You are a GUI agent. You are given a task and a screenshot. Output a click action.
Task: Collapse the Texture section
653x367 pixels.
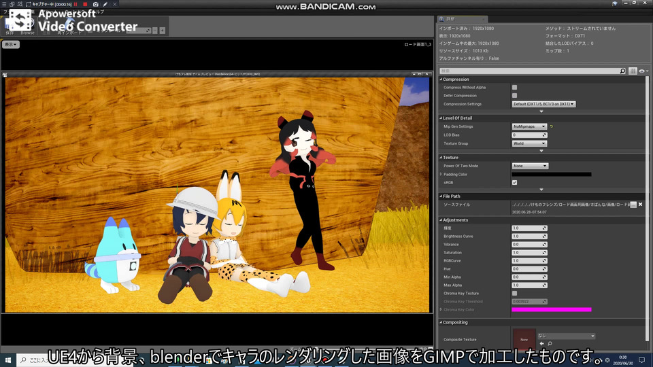click(x=441, y=157)
